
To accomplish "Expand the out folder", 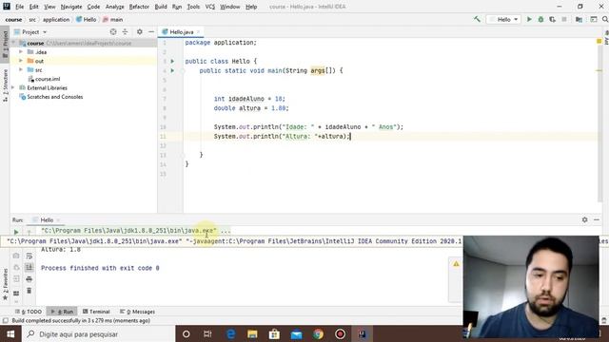I will (x=21, y=61).
